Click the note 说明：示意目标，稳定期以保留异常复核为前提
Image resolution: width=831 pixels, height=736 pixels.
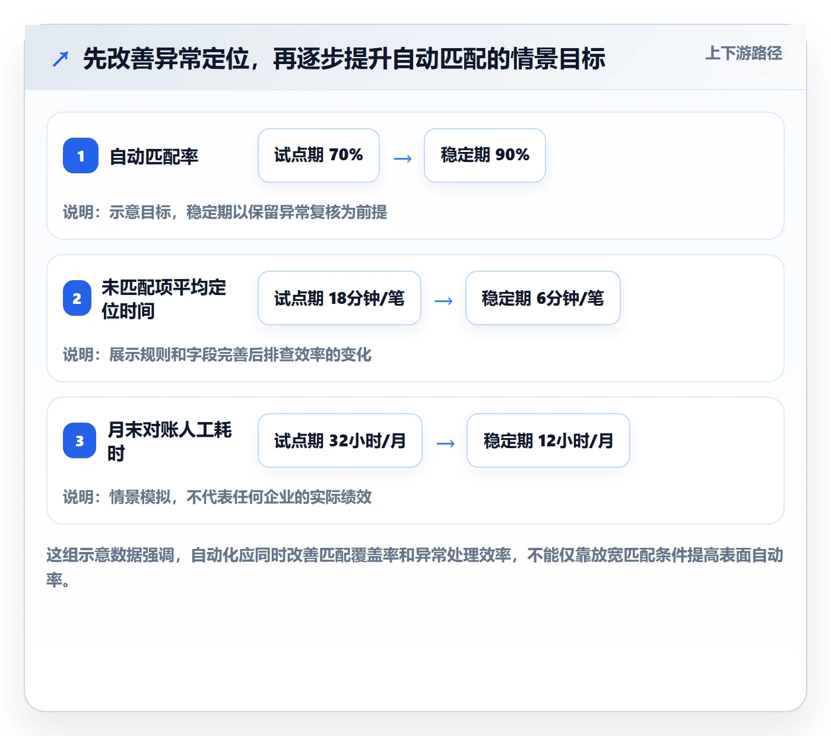point(225,212)
